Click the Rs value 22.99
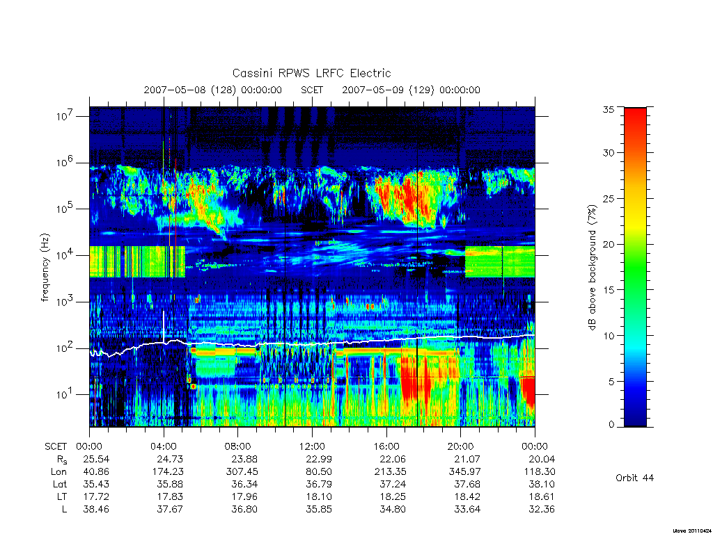This screenshot has width=713, height=534. (x=319, y=459)
